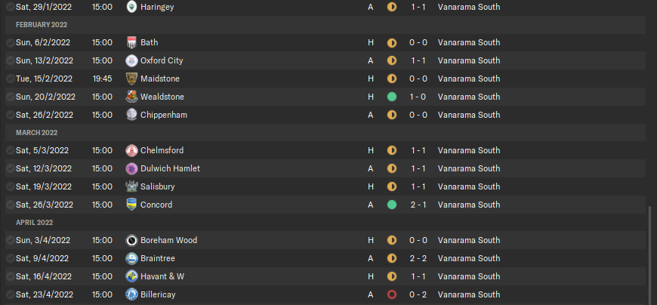This screenshot has height=305, width=657.
Task: Collapse the February 2022 month header
Action: [325, 25]
